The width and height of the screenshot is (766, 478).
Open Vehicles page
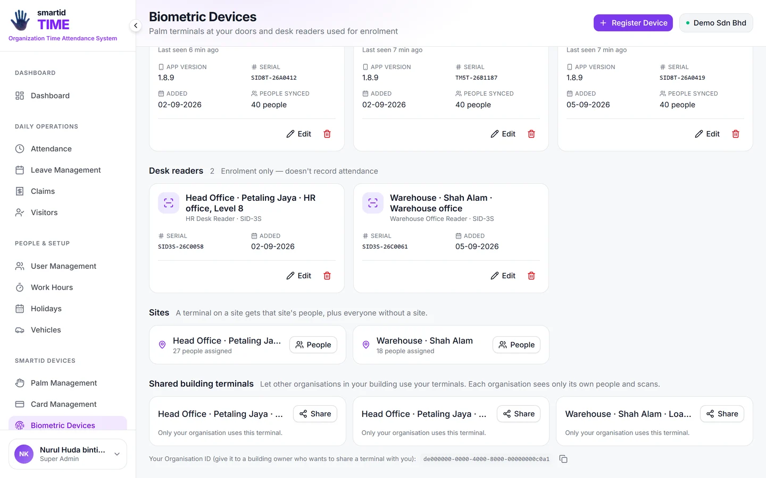(68, 330)
